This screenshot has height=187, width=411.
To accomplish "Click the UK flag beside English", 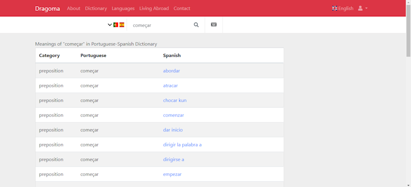I will (334, 8).
